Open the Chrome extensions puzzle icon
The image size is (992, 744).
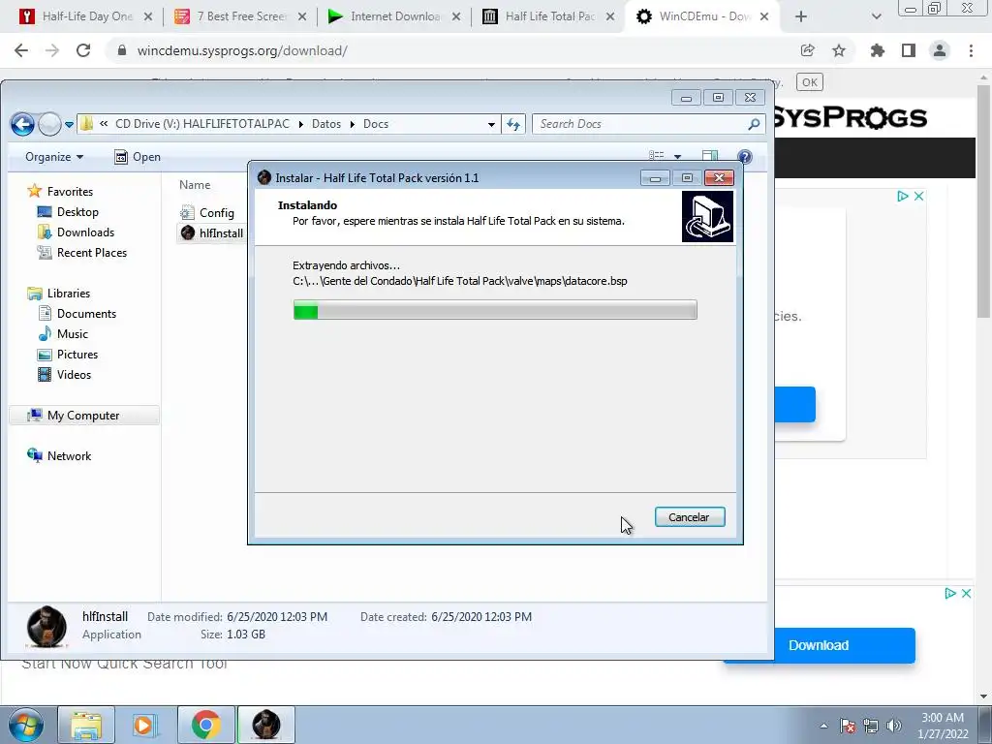click(878, 50)
